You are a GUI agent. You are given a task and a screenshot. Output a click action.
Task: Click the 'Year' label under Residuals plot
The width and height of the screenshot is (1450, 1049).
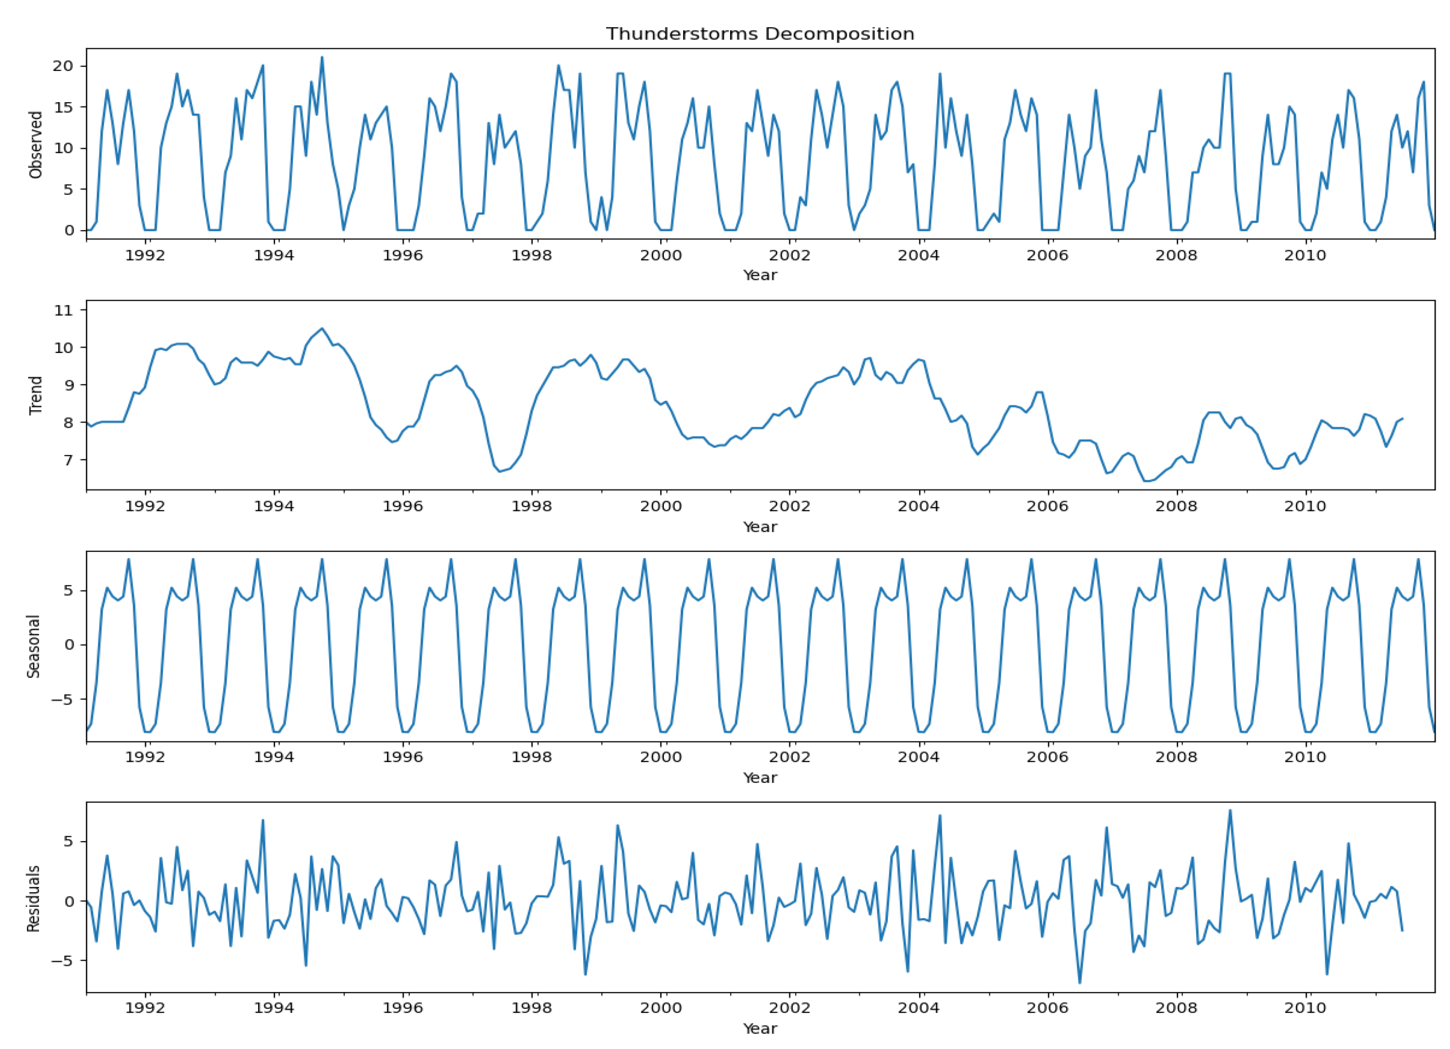click(x=760, y=1028)
